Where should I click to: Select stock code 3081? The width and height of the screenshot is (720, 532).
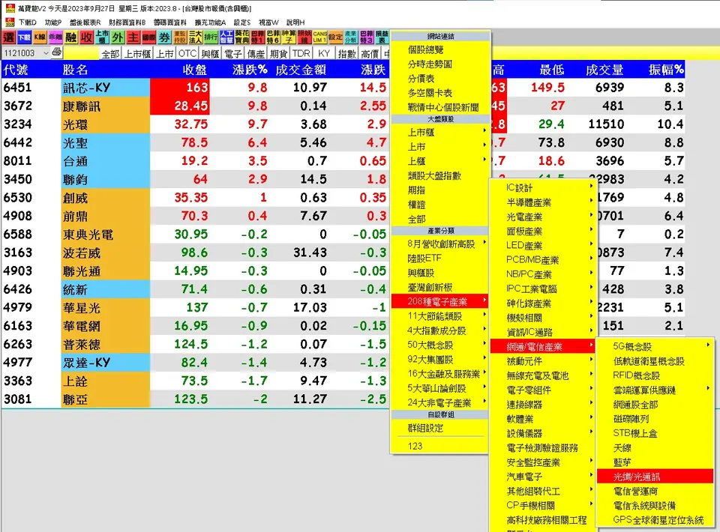18,399
